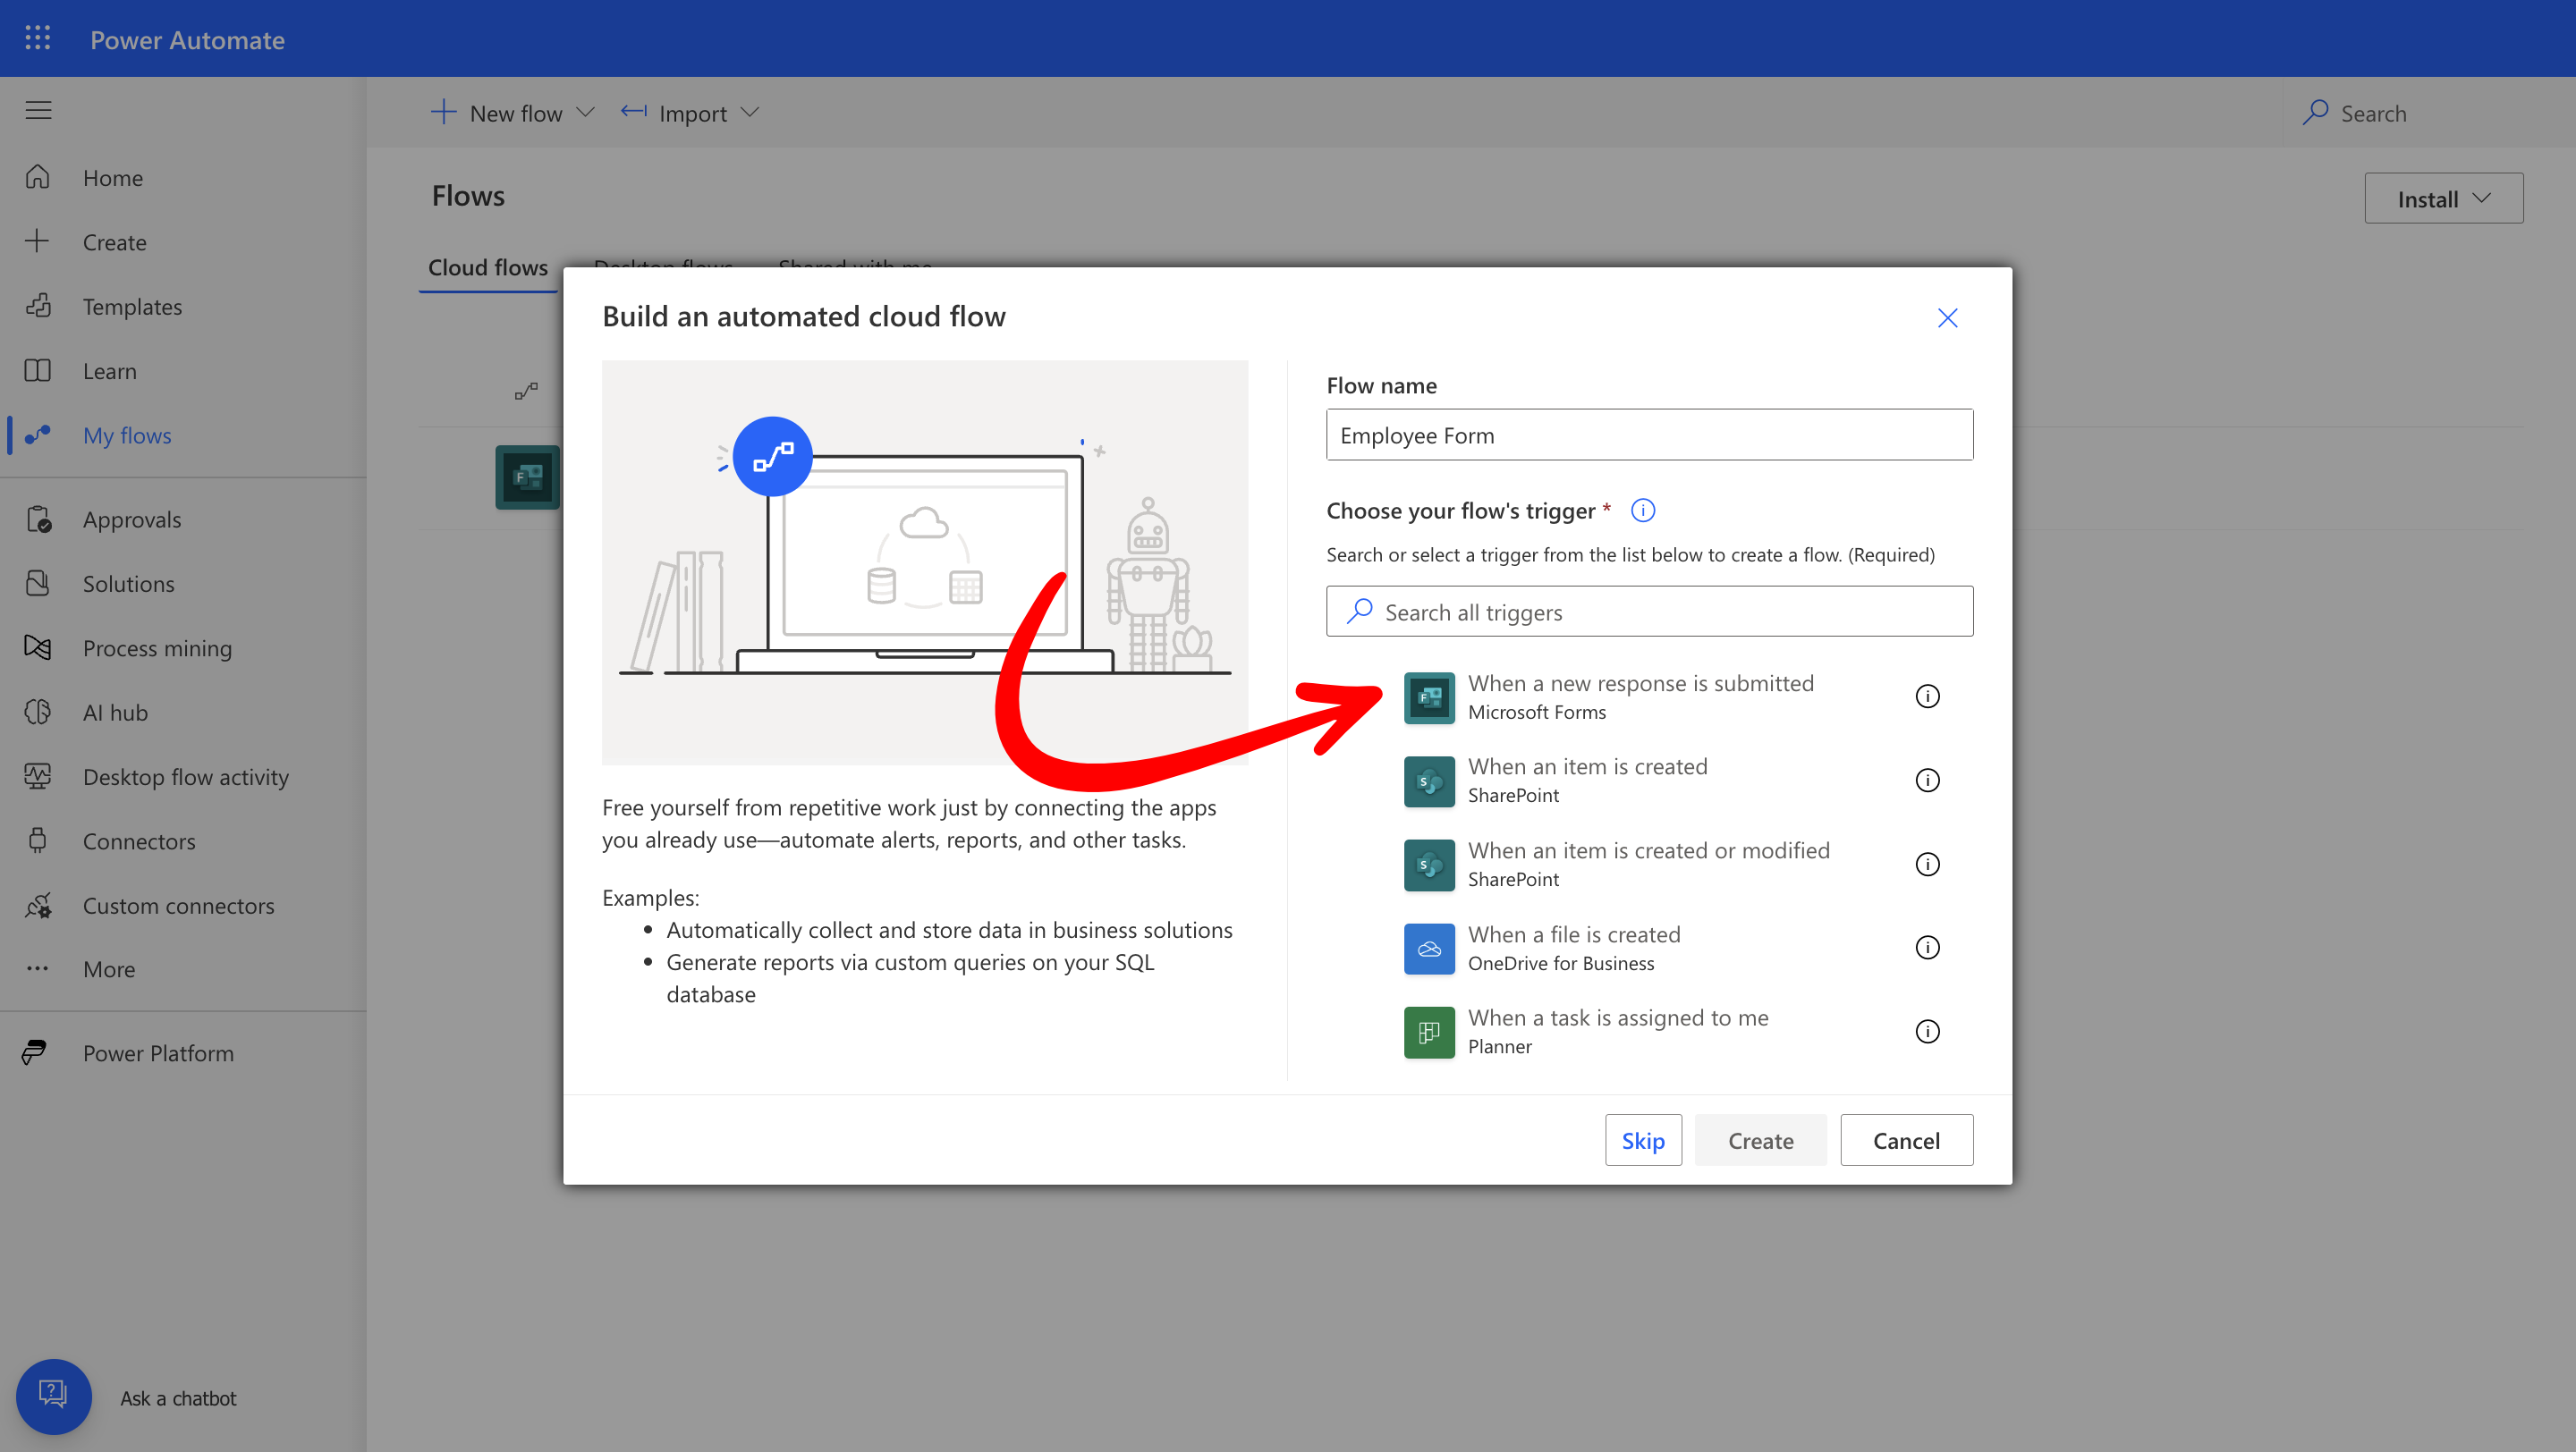Click the app launcher waffle icon
Screen dimensions: 2576x1452
pyautogui.click(x=37, y=38)
